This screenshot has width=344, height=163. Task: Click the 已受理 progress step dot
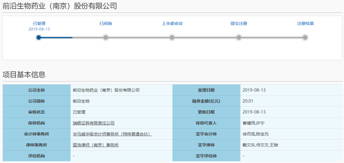pos(39,38)
